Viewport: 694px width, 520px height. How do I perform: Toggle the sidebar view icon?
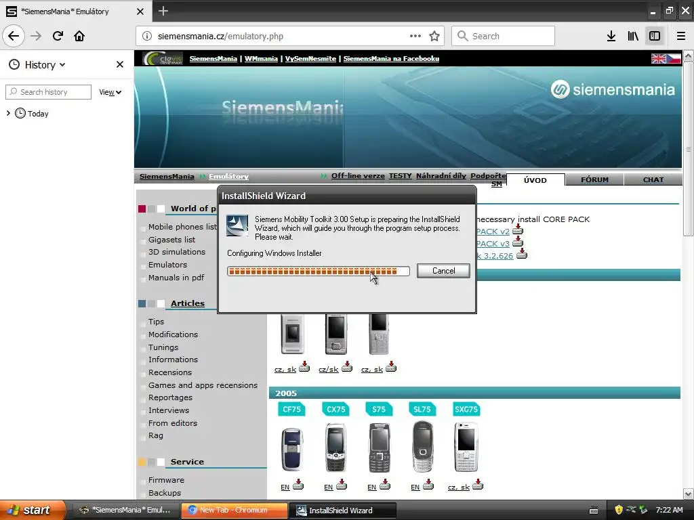[655, 37]
